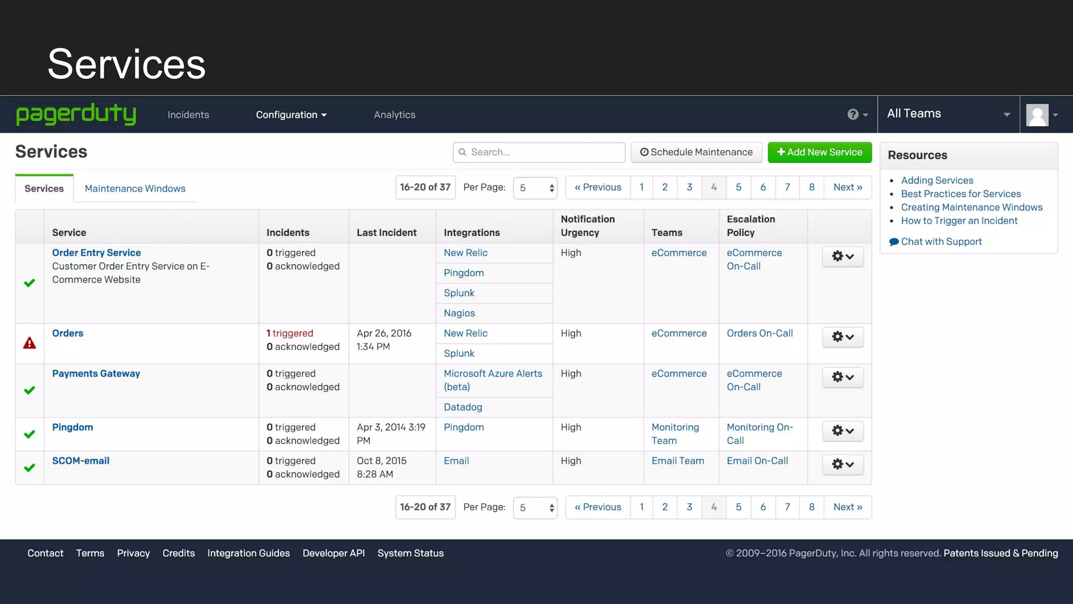Image resolution: width=1073 pixels, height=604 pixels.
Task: Open gear menu for the Orders row
Action: coord(842,337)
